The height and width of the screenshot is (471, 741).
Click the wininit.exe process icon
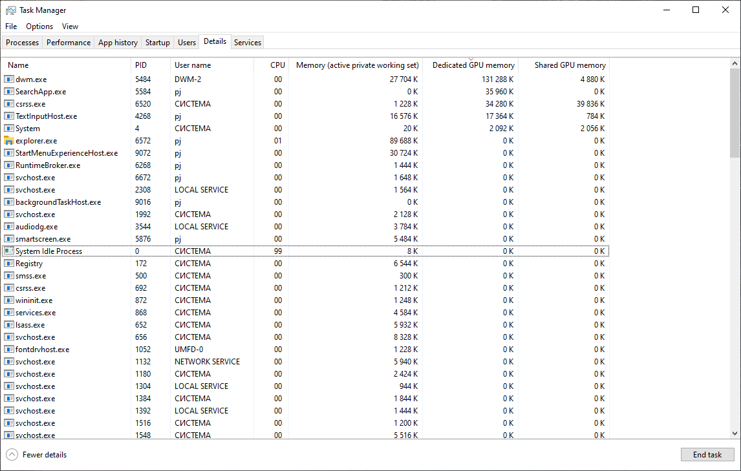9,300
